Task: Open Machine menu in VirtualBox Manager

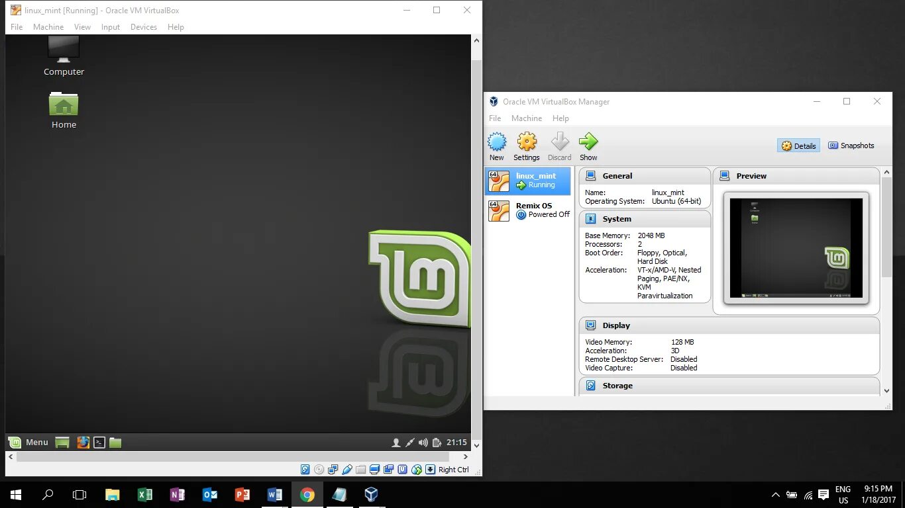Action: click(x=527, y=118)
